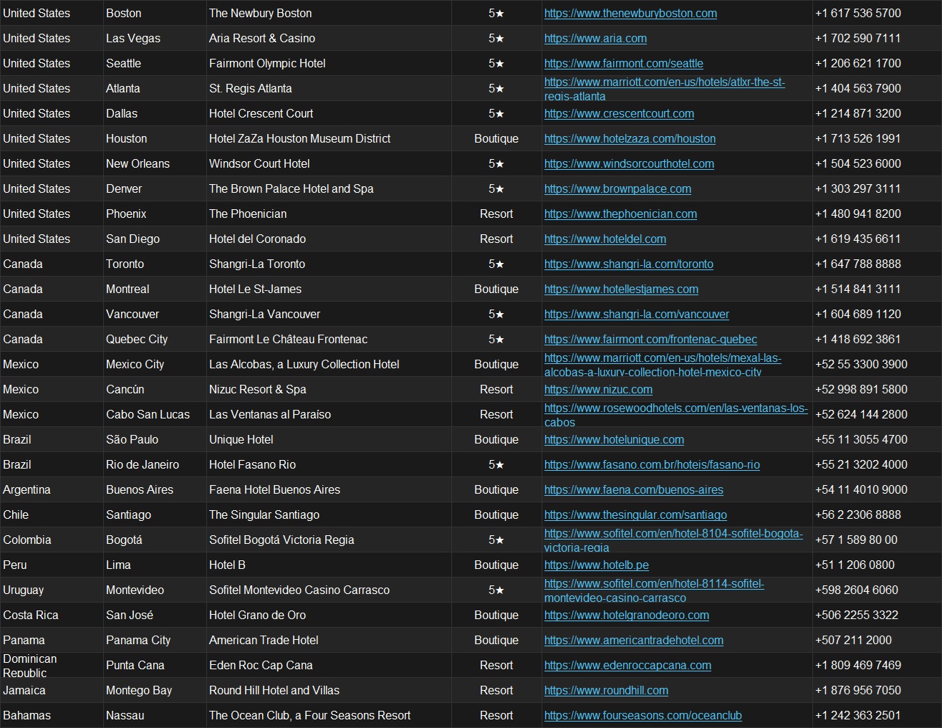Select the "Hotel B" cell

[329, 565]
